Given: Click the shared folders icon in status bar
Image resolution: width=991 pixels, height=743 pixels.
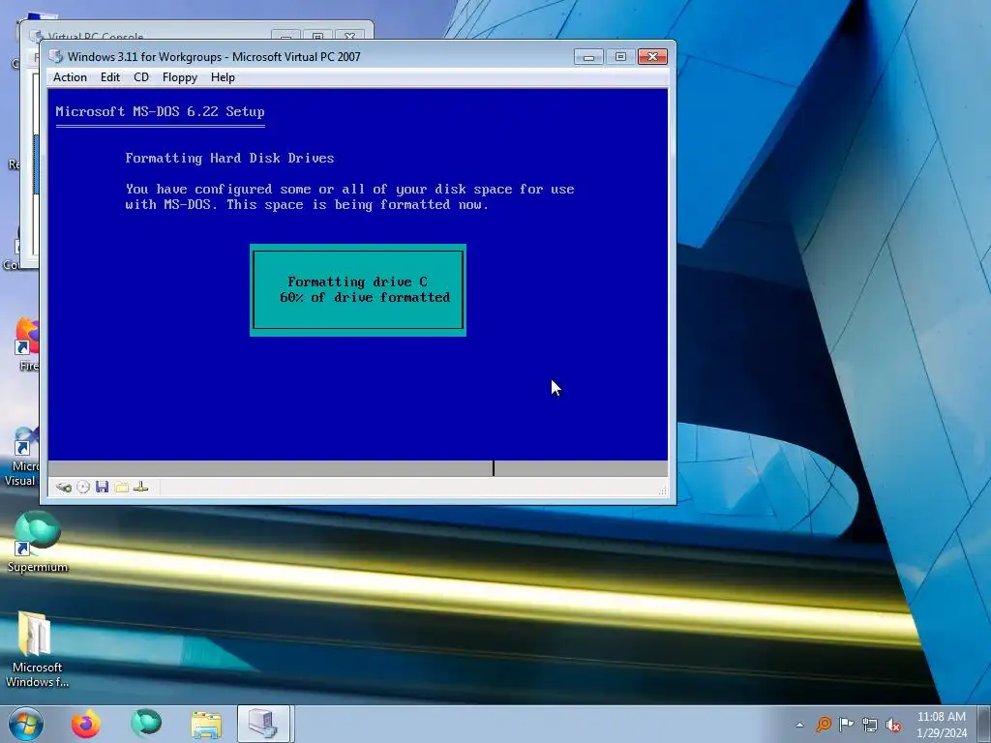Looking at the screenshot, I should pyautogui.click(x=122, y=488).
